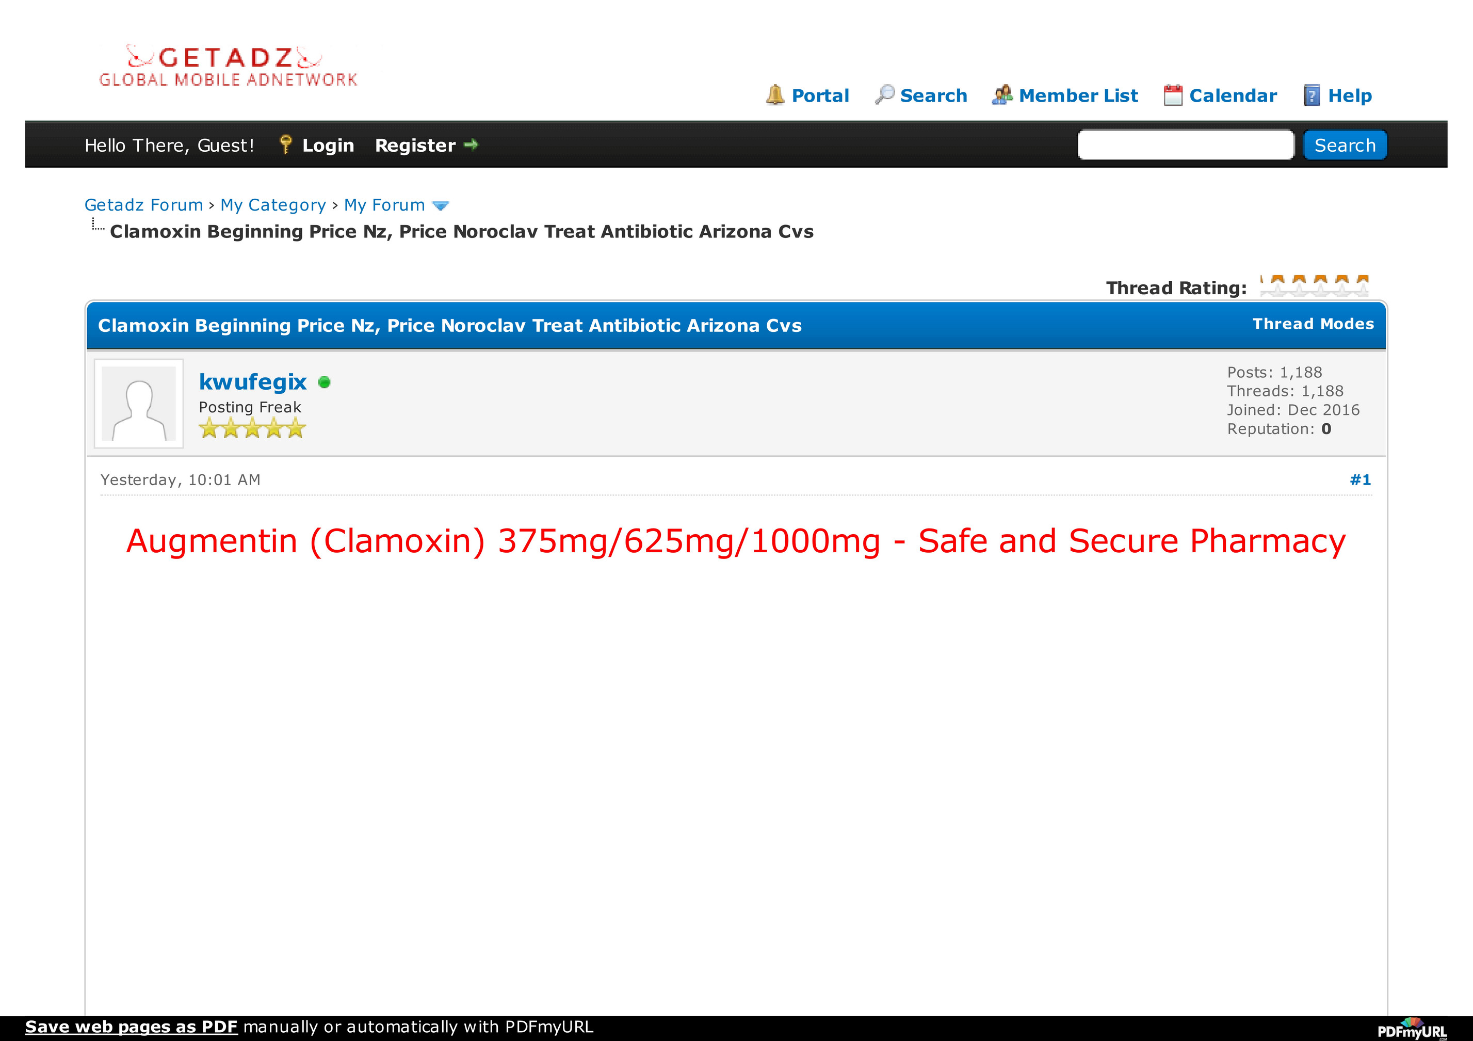Rate thread using the fifth star
The image size is (1473, 1041).
[1362, 287]
